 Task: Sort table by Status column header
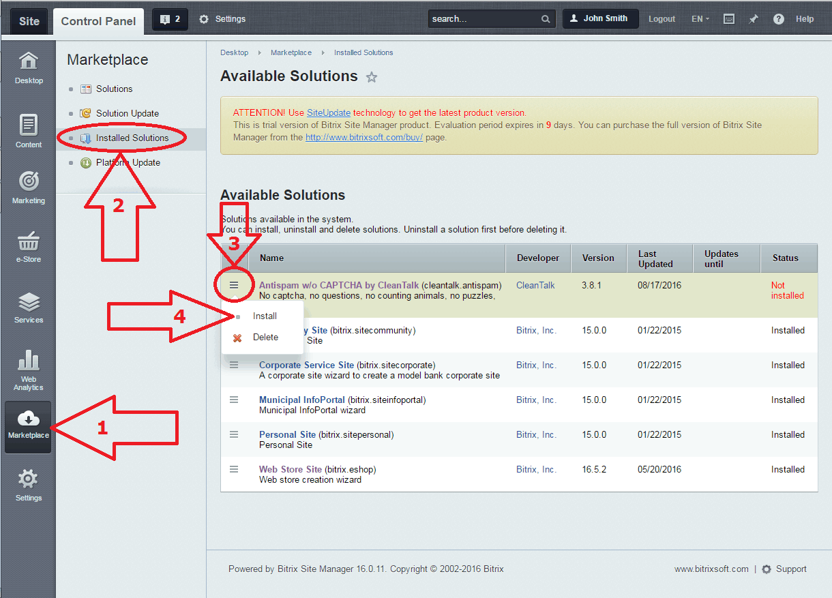789,258
